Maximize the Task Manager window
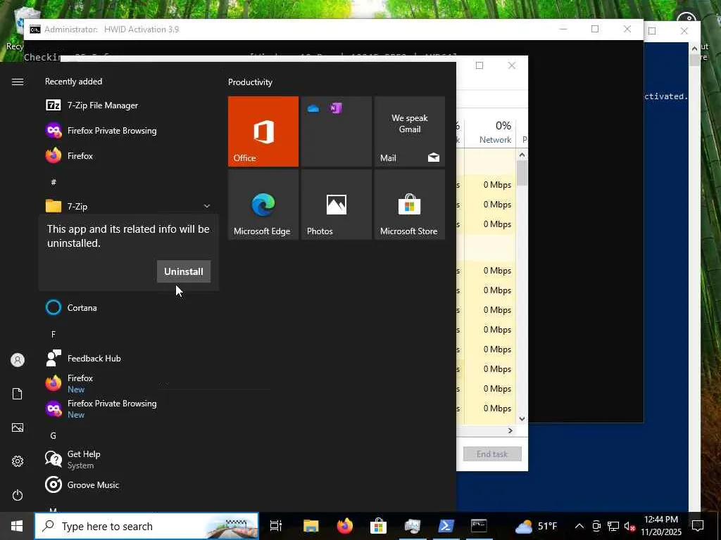Viewport: 721px width, 540px height. click(x=479, y=65)
